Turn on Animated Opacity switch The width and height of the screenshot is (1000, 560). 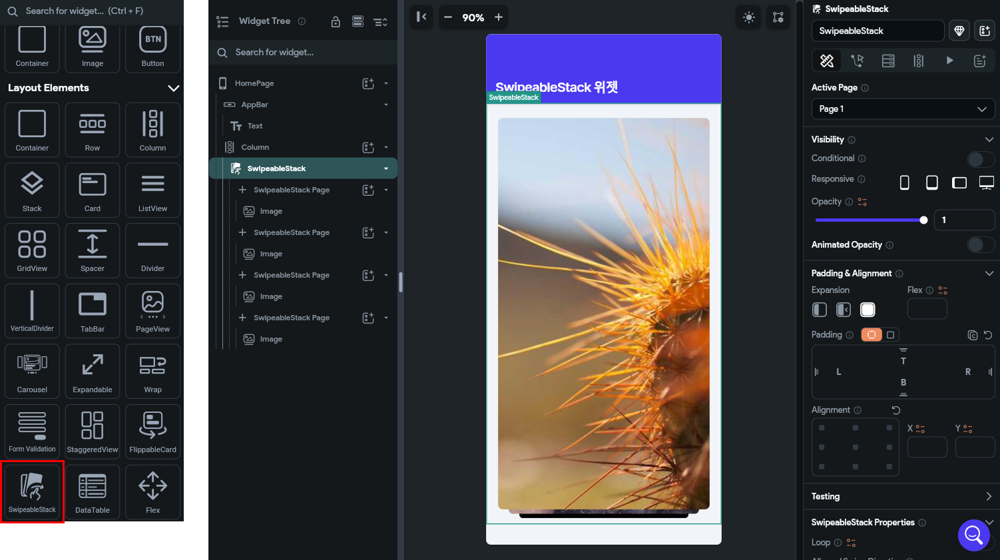(x=980, y=245)
